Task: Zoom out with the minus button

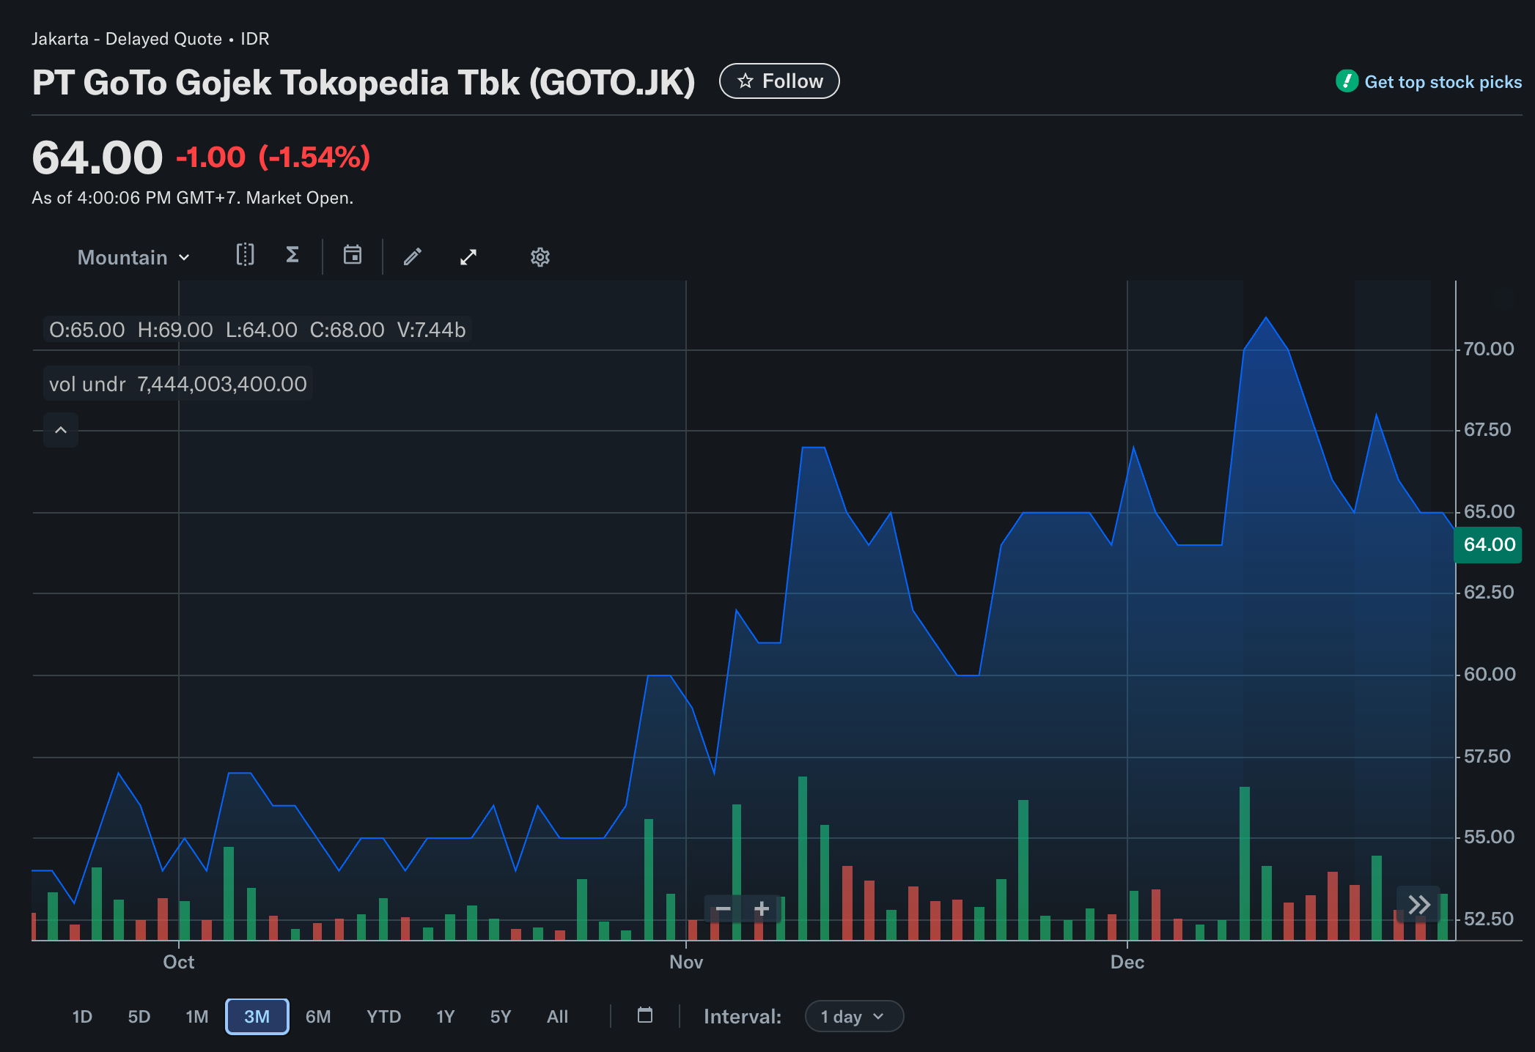Action: point(723,909)
